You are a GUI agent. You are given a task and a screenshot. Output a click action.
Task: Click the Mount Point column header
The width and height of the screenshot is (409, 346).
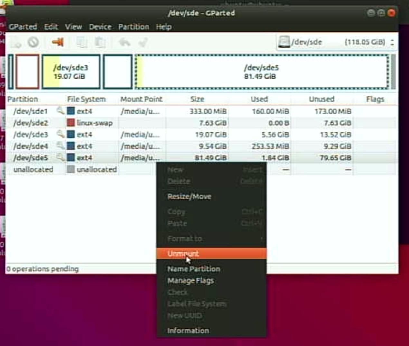141,99
